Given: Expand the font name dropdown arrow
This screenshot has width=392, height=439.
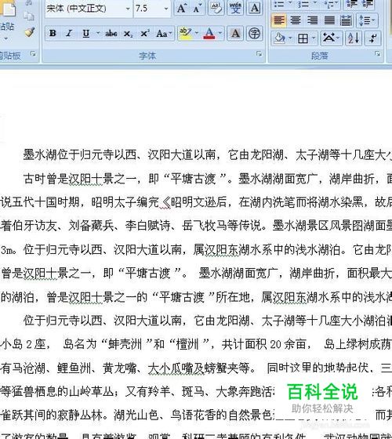Looking at the screenshot, I should [128, 9].
